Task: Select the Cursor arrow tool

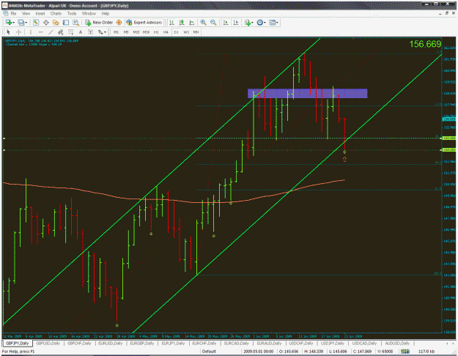Action: pos(9,32)
